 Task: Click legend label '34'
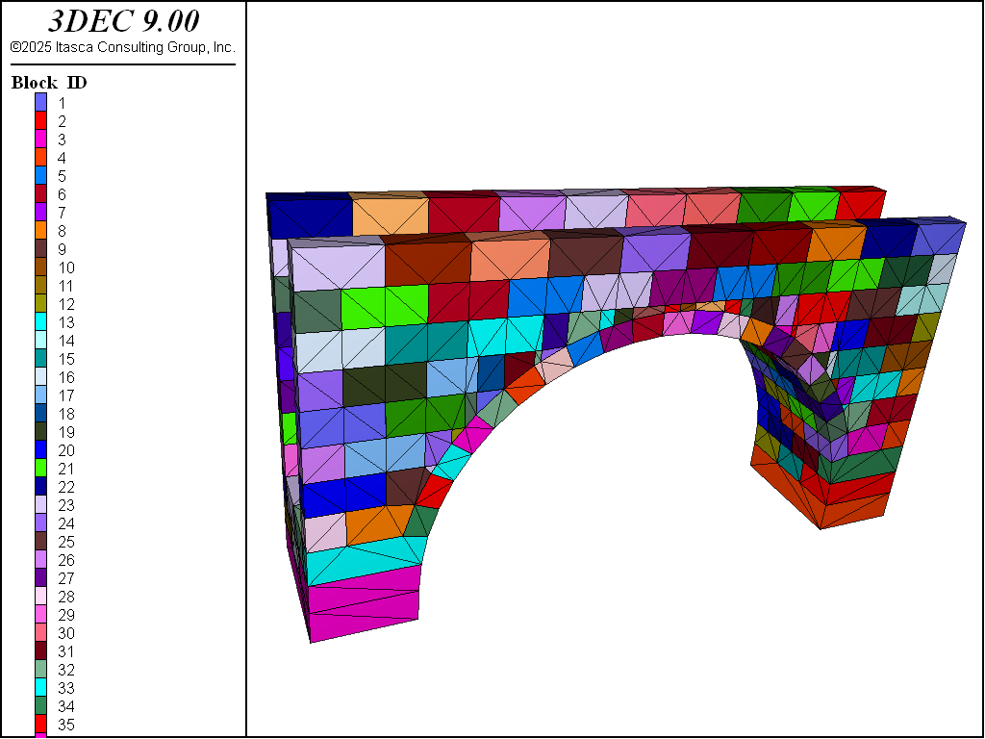click(x=66, y=705)
